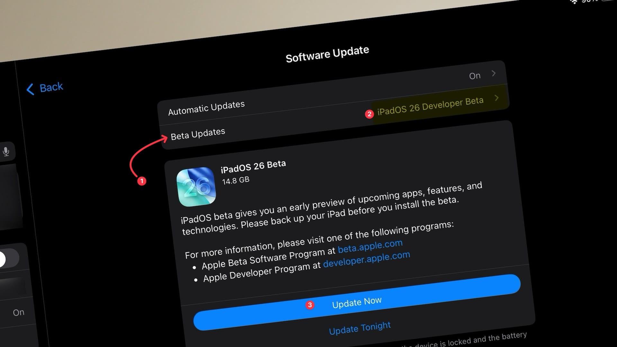Tap the Update Now button
Screen dimensions: 617x347
pos(357,302)
